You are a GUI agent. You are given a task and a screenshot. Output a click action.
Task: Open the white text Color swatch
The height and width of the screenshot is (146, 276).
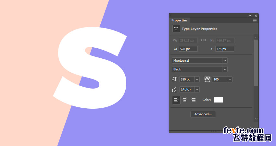point(219,100)
